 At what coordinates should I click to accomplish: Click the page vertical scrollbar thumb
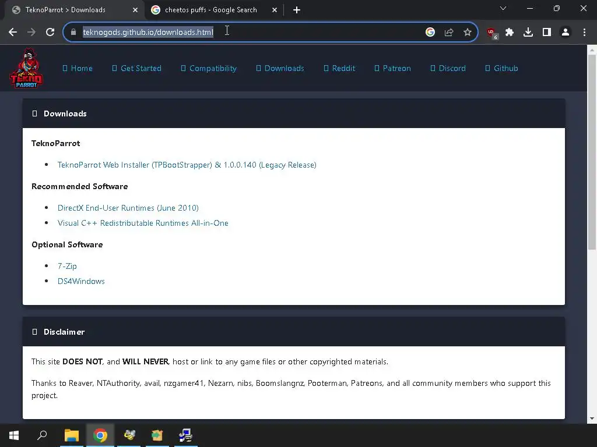592,152
